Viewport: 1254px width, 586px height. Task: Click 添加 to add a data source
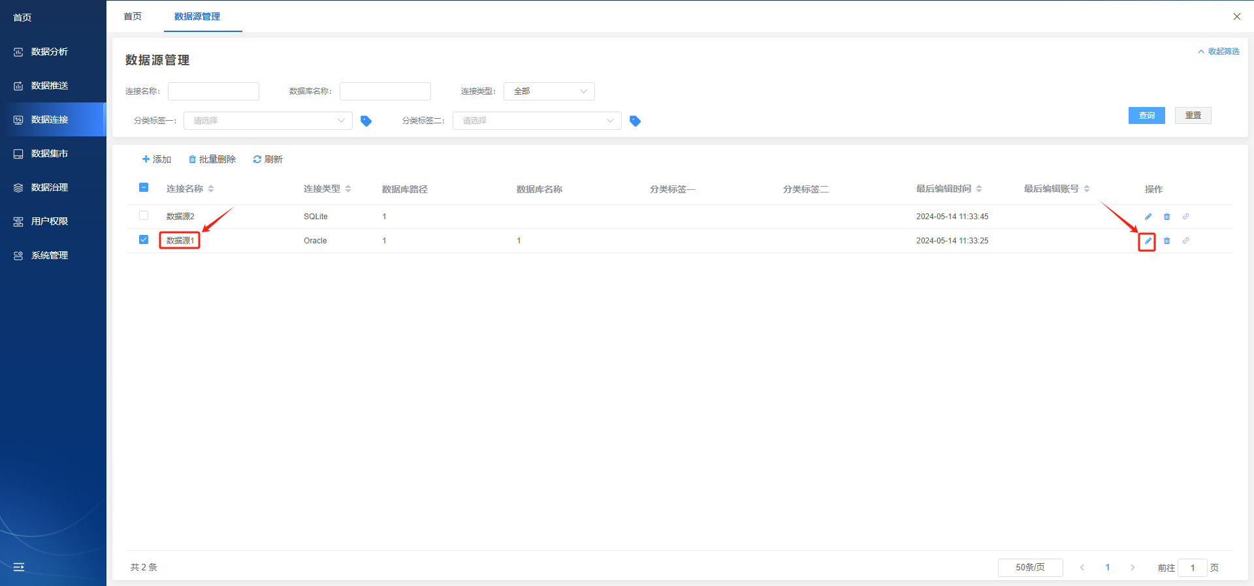point(157,159)
